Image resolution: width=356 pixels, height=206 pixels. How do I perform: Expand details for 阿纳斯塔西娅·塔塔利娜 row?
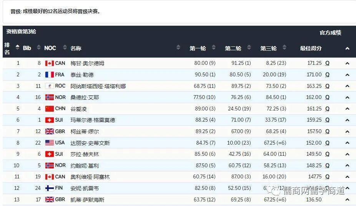tap(348, 86)
